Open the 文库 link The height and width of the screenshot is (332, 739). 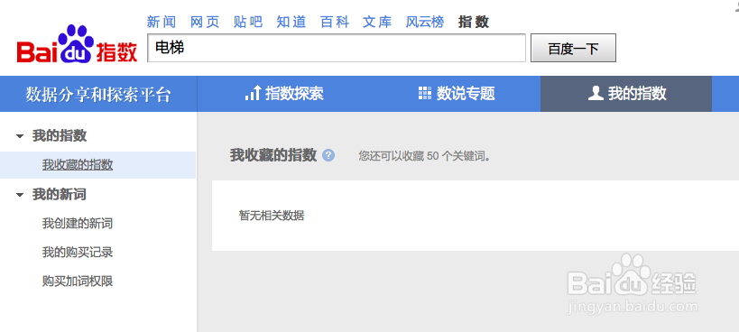(x=377, y=22)
